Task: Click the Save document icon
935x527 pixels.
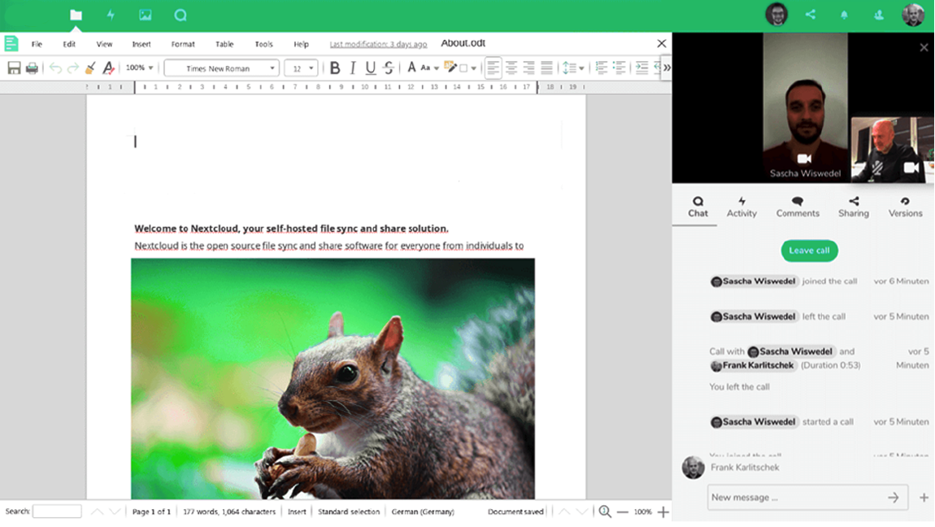Action: click(14, 68)
